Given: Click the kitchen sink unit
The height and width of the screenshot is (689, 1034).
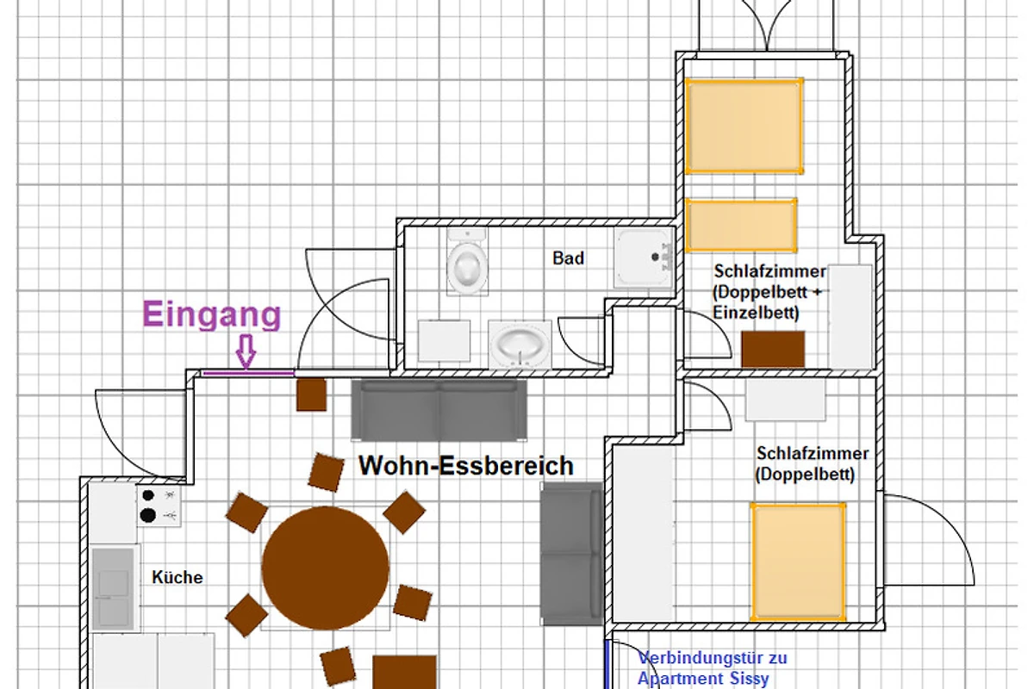Looking at the screenshot, I should [x=115, y=588].
